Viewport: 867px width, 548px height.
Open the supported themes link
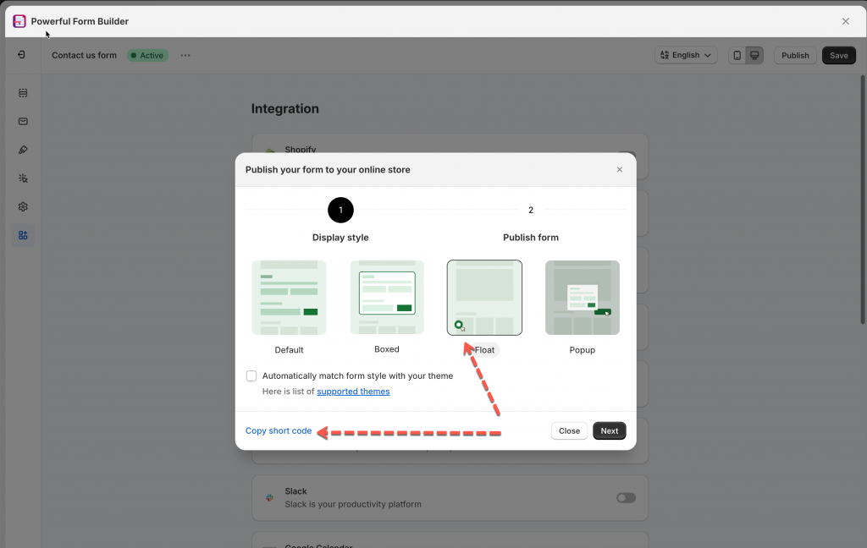pyautogui.click(x=353, y=392)
